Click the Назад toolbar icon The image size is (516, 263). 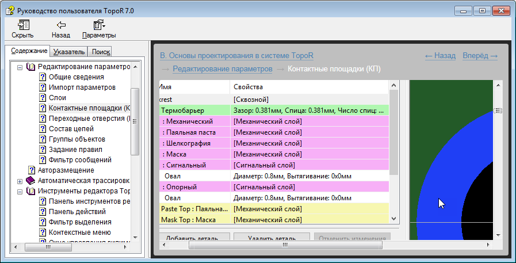(61, 25)
